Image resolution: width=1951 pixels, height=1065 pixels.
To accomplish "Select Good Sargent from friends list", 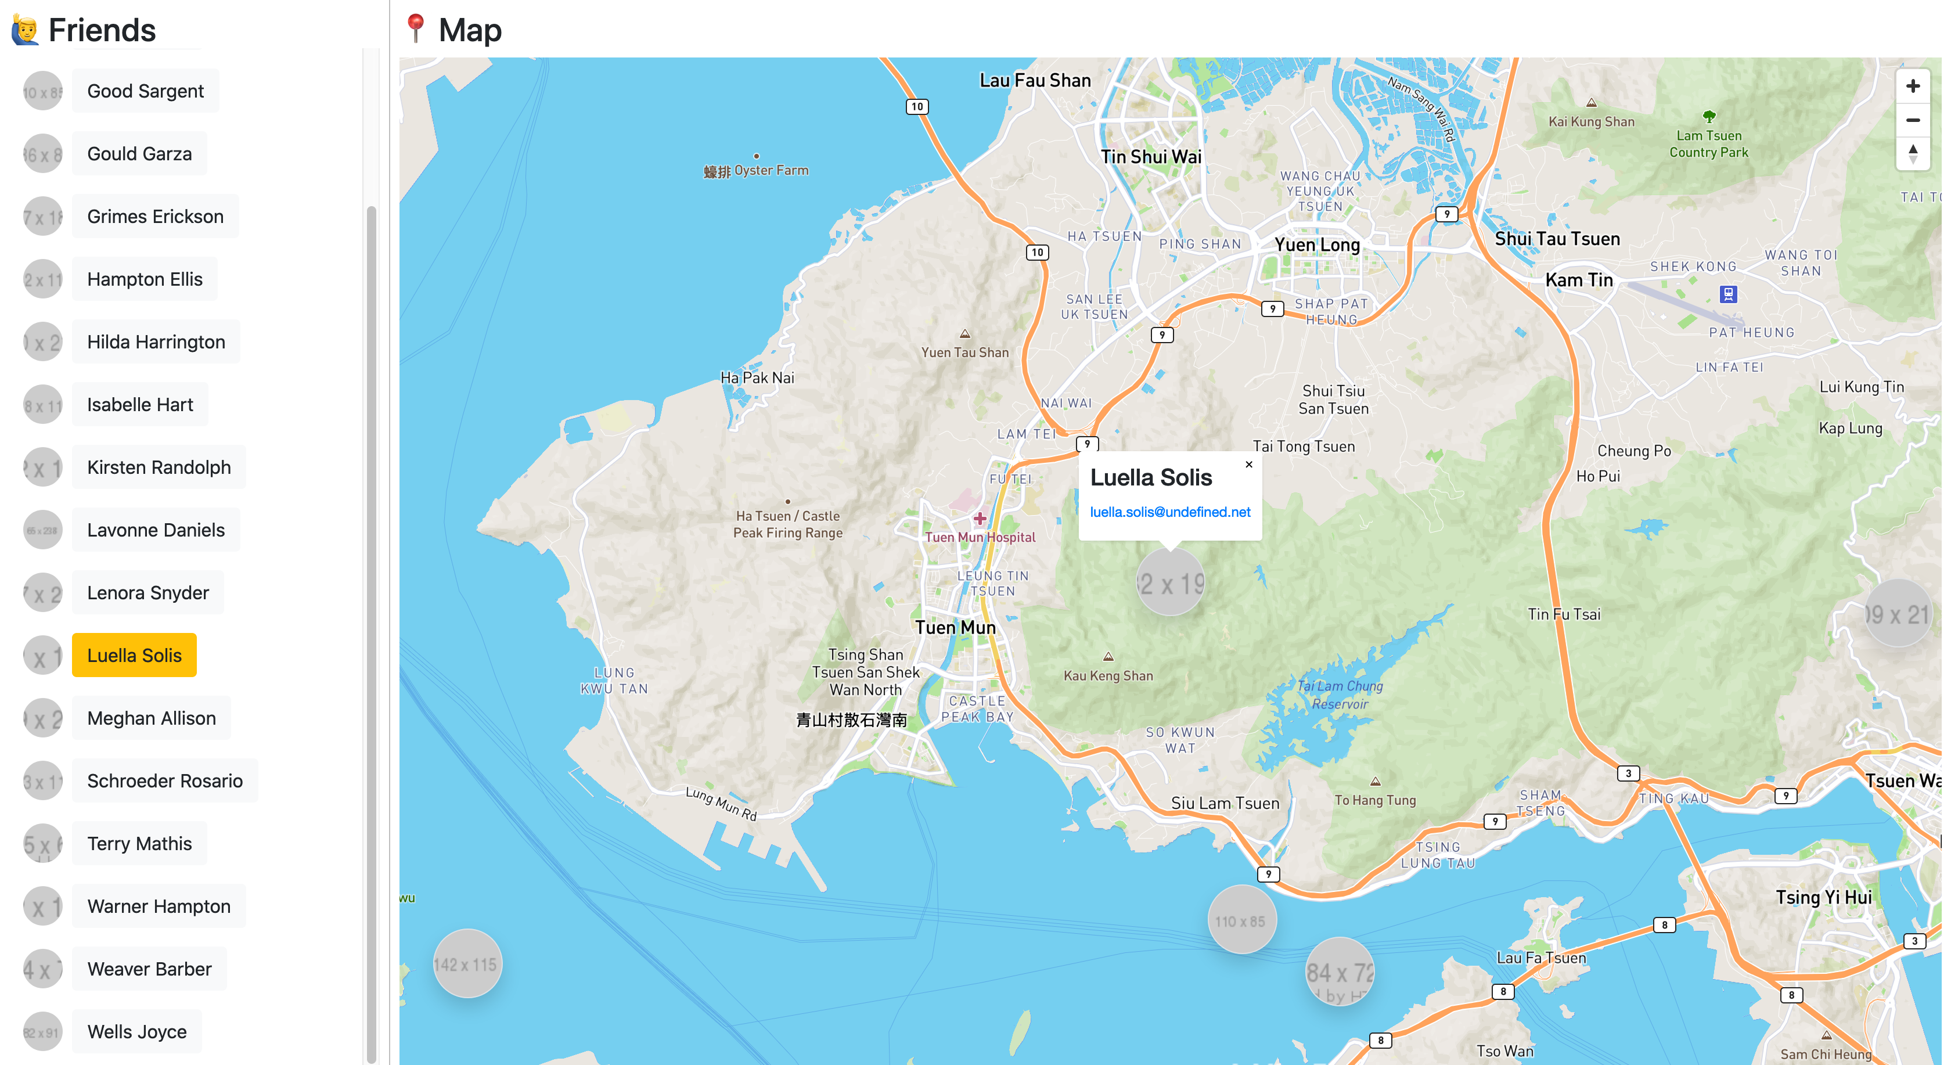I will pos(145,91).
